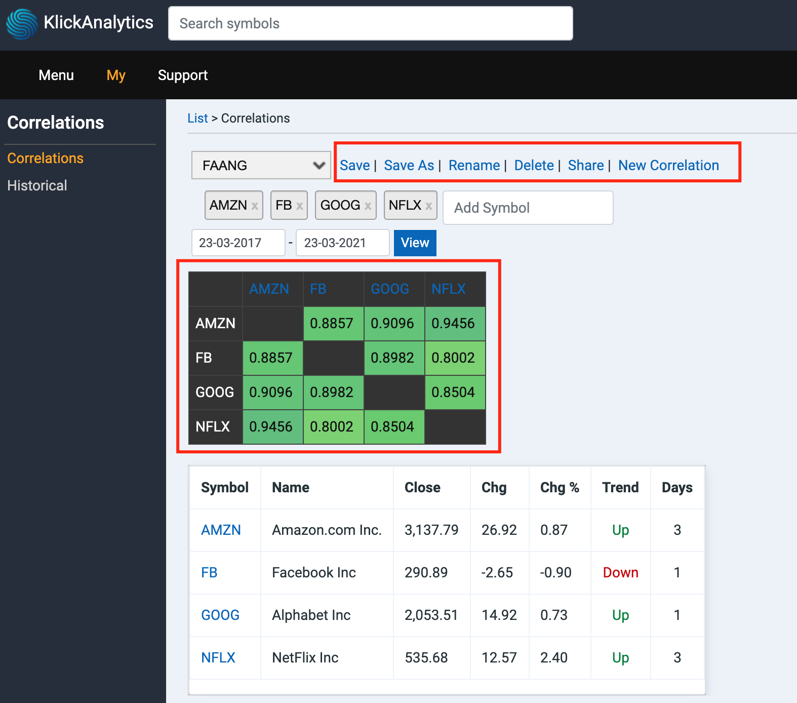Select Correlations in the sidebar
797x703 pixels.
[45, 158]
